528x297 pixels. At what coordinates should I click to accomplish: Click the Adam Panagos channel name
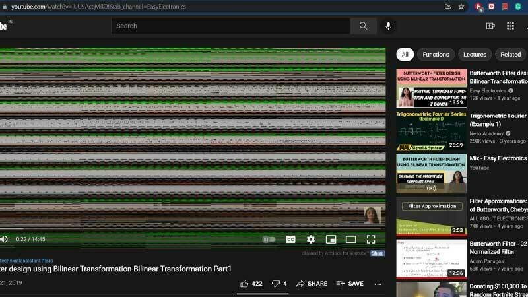[x=486, y=261]
